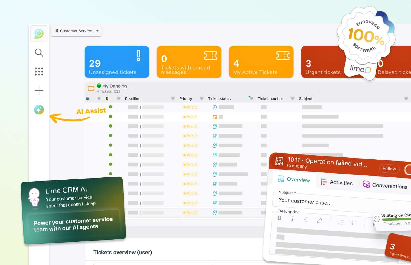Switch to the Activities tab

[336, 182]
